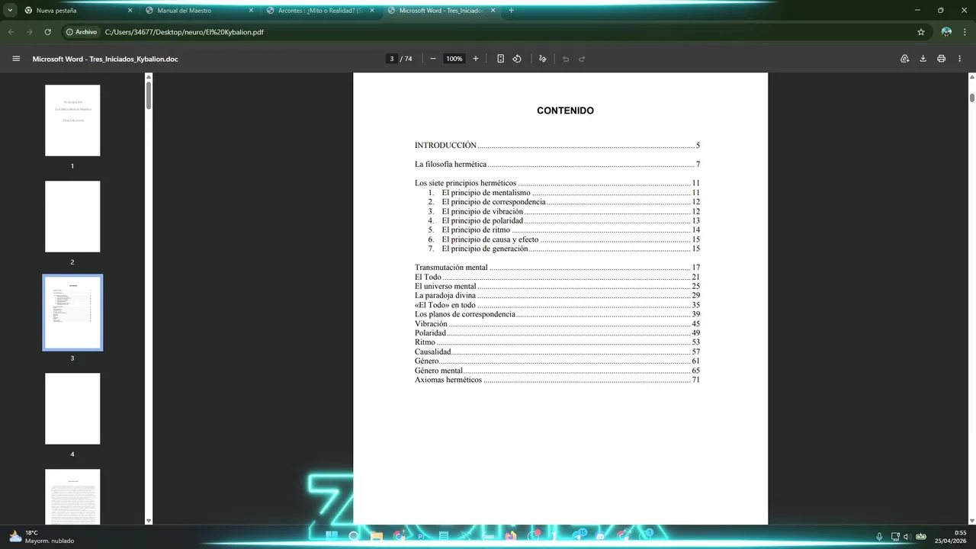Print the PDF document
Viewport: 976px width, 549px height.
click(x=942, y=59)
